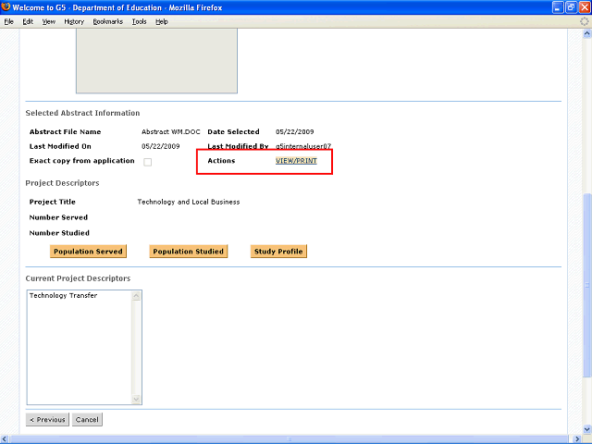Minimize the Firefox window
This screenshot has width=592, height=444.
558,7
